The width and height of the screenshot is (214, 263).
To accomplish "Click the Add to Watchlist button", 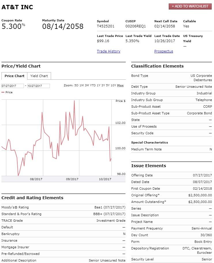I will (190, 6).
